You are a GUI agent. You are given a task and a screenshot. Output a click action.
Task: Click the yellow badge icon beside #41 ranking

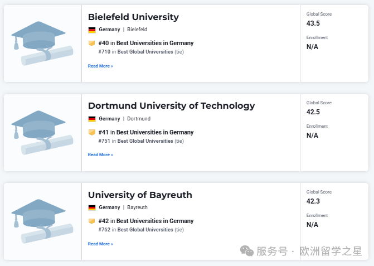tap(92, 132)
